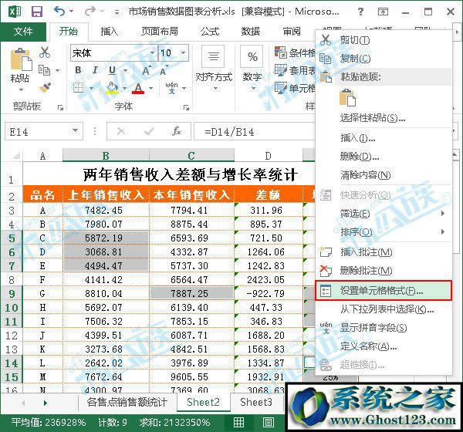The image size is (463, 432).
Task: Toggle Italic formatting button
Action: pyautogui.click(x=95, y=71)
